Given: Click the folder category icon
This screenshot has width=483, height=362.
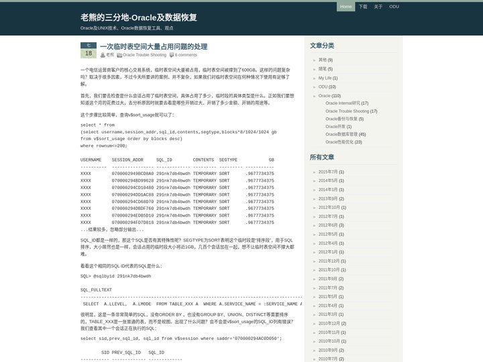Looking at the screenshot, I should [119, 55].
